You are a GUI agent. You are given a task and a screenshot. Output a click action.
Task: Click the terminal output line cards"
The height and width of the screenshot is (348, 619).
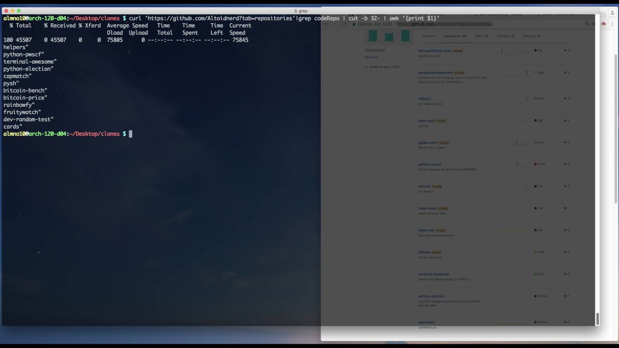tap(13, 127)
